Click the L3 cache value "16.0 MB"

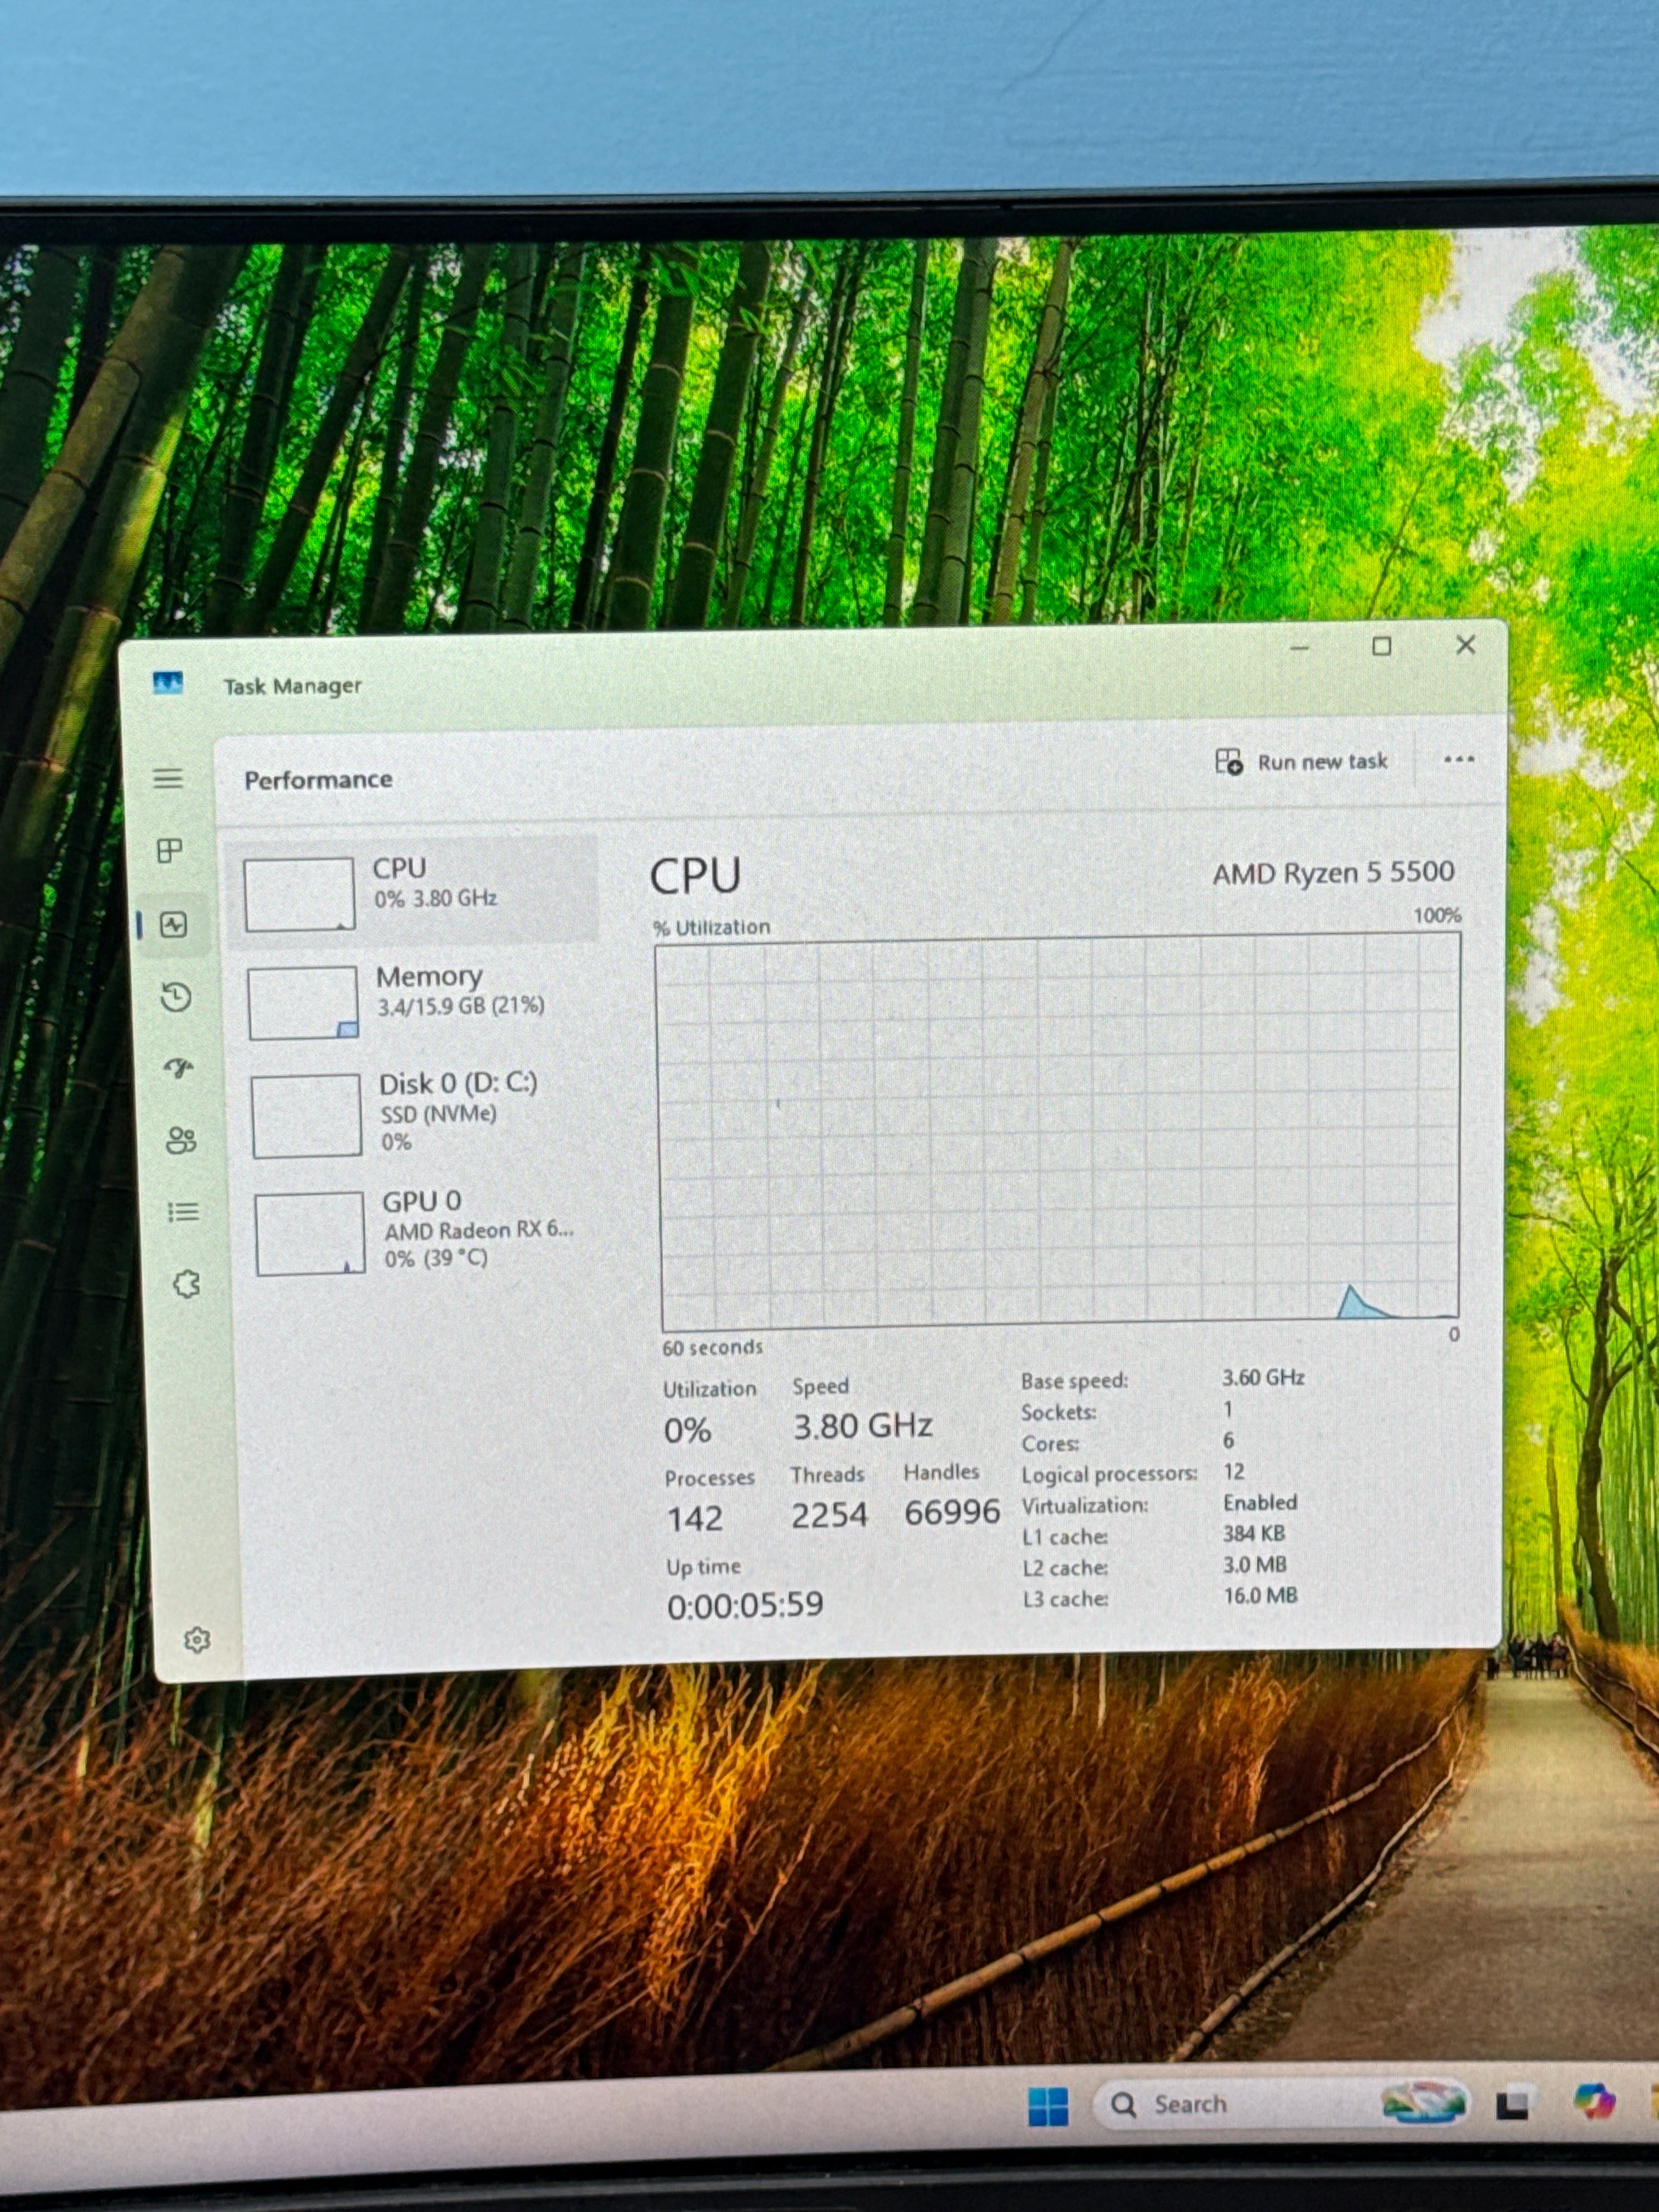[x=1261, y=1595]
